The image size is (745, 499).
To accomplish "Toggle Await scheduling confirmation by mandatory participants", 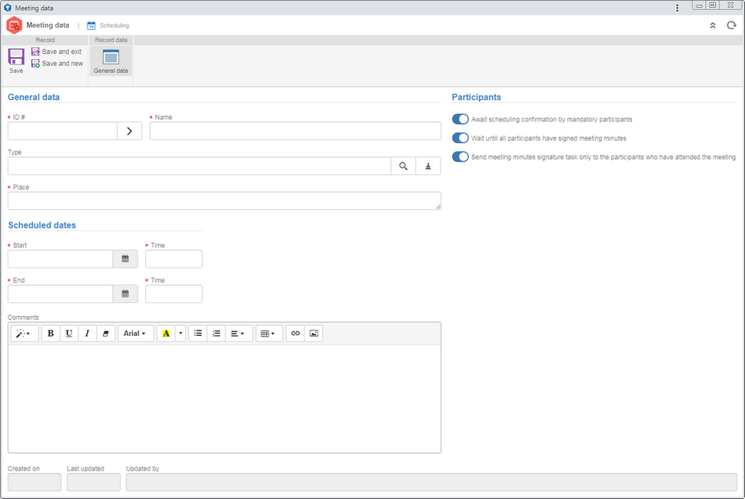I will [x=460, y=119].
